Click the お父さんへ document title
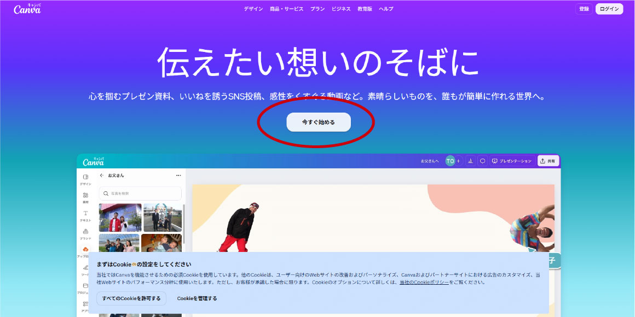The width and height of the screenshot is (635, 317). tap(430, 161)
